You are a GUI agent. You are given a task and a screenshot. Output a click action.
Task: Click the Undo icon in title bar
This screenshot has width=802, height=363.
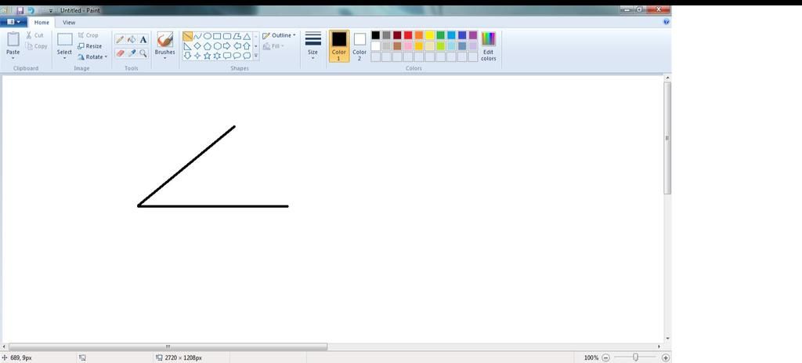point(31,10)
